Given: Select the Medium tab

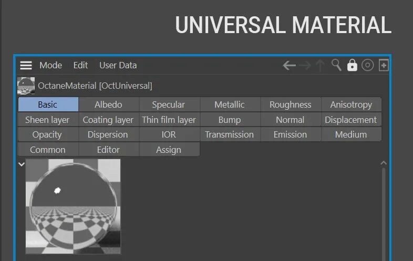Looking at the screenshot, I should coord(351,134).
